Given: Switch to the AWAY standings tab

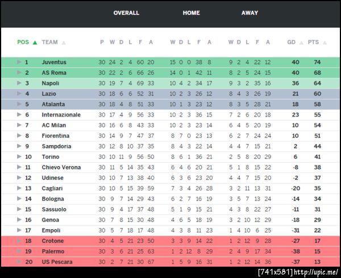Looking at the screenshot, I should pos(249,13).
